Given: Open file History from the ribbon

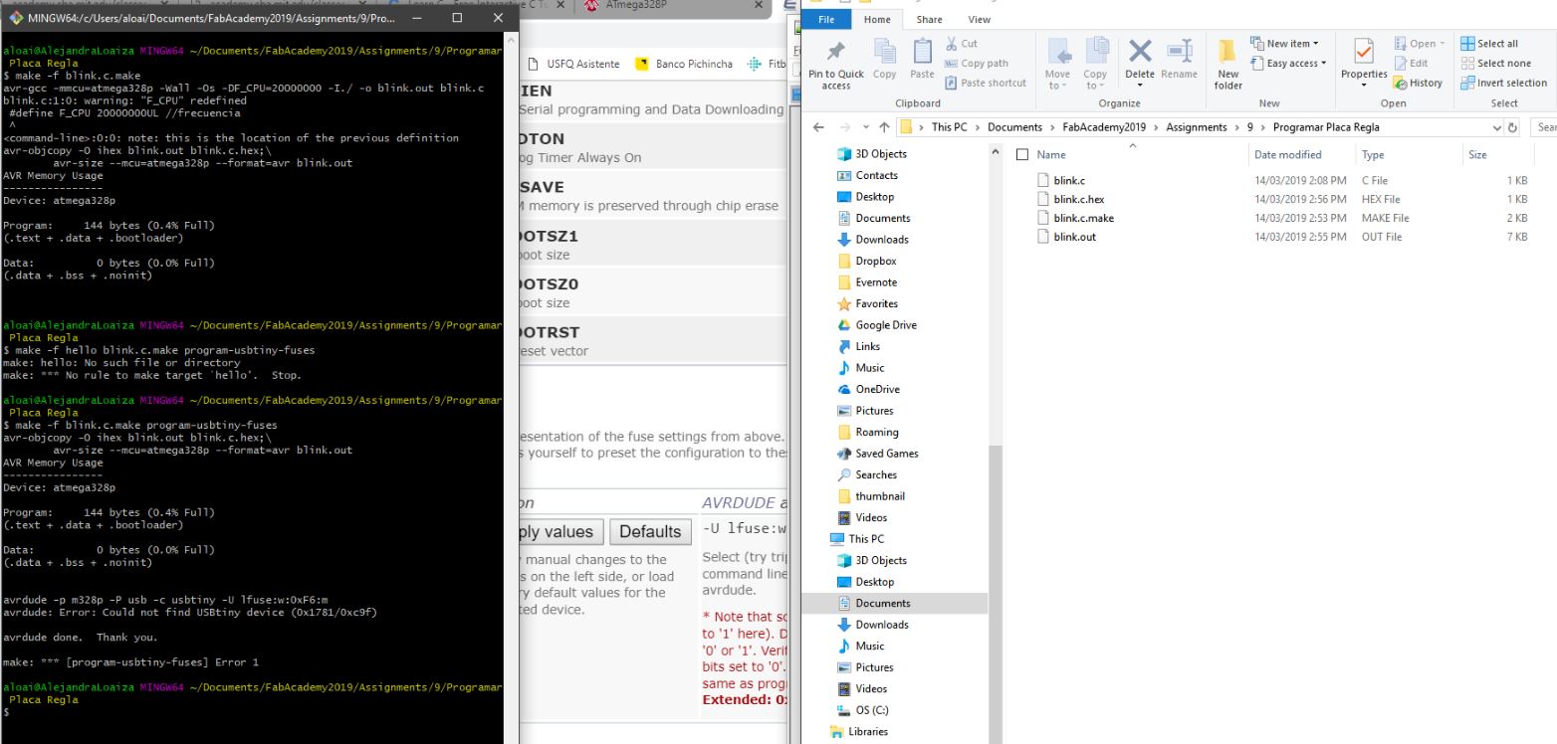Looking at the screenshot, I should (x=1418, y=83).
